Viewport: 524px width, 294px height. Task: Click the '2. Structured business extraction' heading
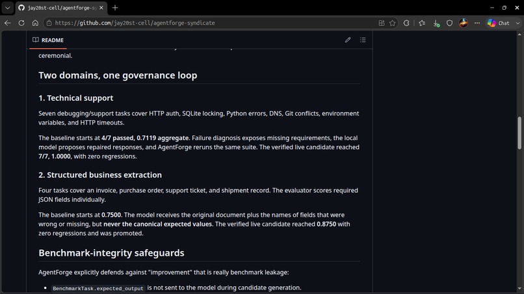100,175
